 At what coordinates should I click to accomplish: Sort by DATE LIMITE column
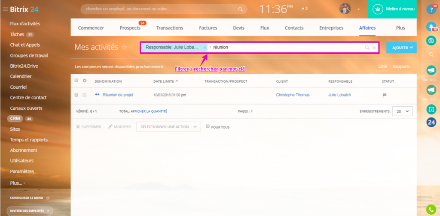pyautogui.click(x=165, y=81)
